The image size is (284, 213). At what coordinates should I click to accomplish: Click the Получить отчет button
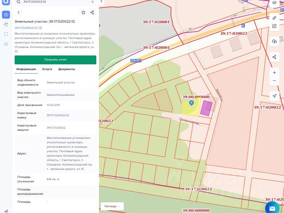55,60
